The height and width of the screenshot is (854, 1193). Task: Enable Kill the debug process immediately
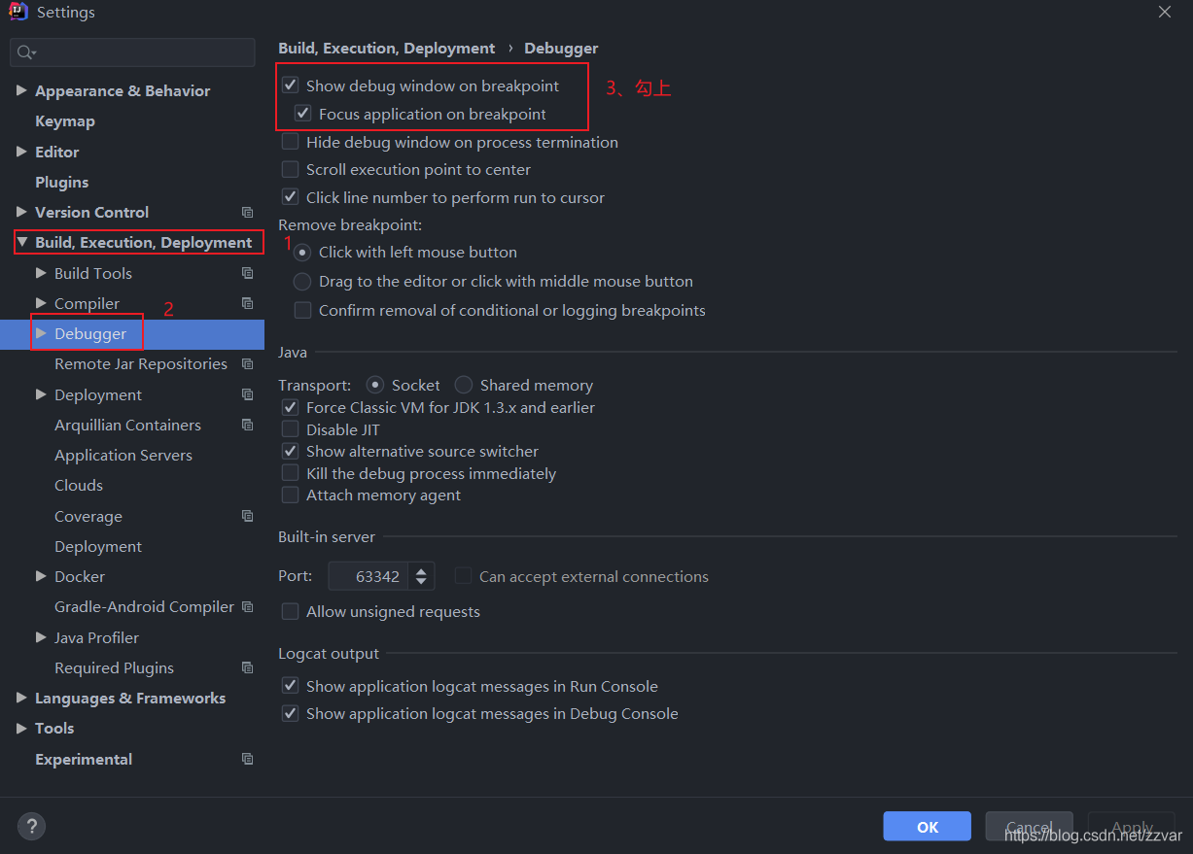pyautogui.click(x=290, y=473)
